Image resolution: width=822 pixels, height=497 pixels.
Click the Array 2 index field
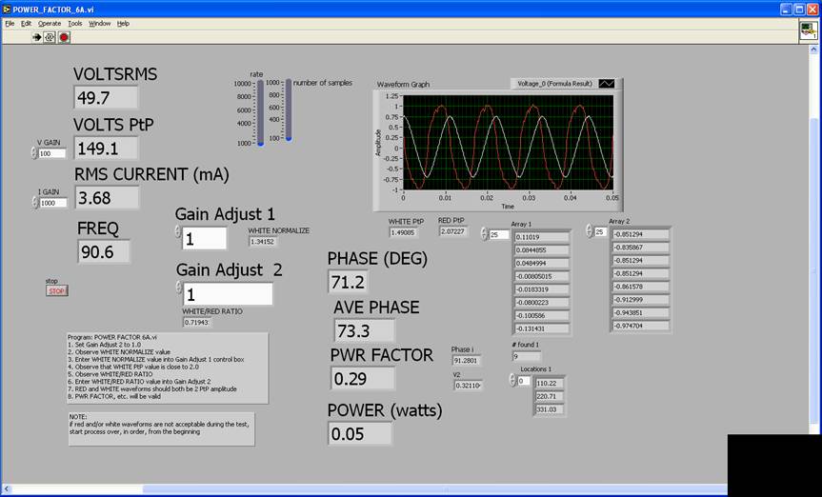pos(600,231)
